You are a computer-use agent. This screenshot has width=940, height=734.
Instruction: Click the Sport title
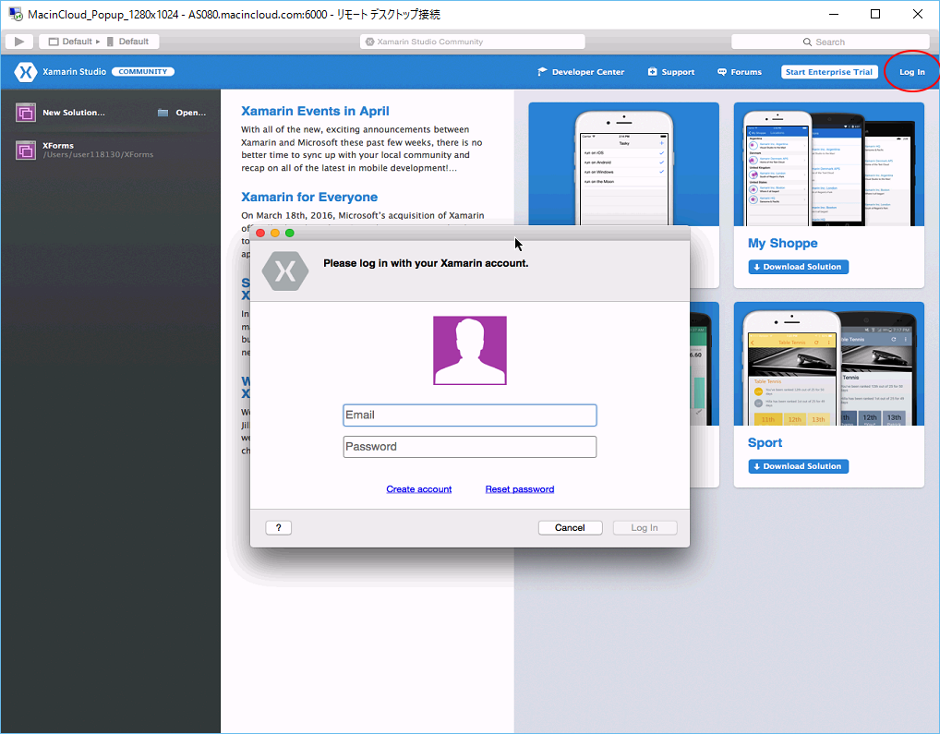765,443
